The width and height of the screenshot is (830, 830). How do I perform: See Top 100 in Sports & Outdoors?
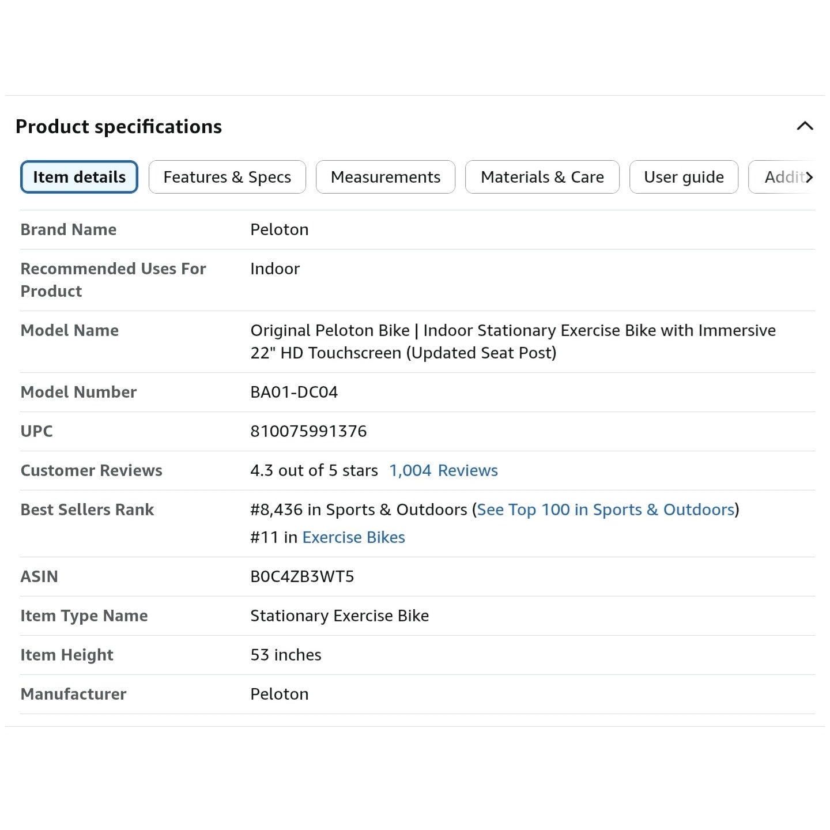coord(606,510)
